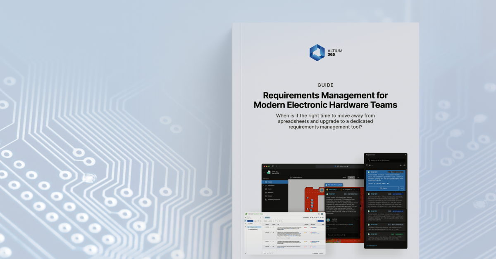Screen dimensions: 496x259
Task: Toggle the select-all checkbox in the table header
Action: coord(264,224)
